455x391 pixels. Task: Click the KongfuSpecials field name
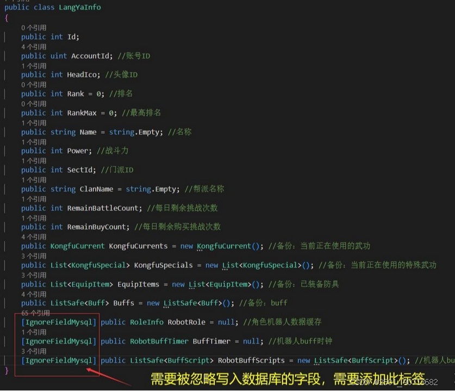164,265
